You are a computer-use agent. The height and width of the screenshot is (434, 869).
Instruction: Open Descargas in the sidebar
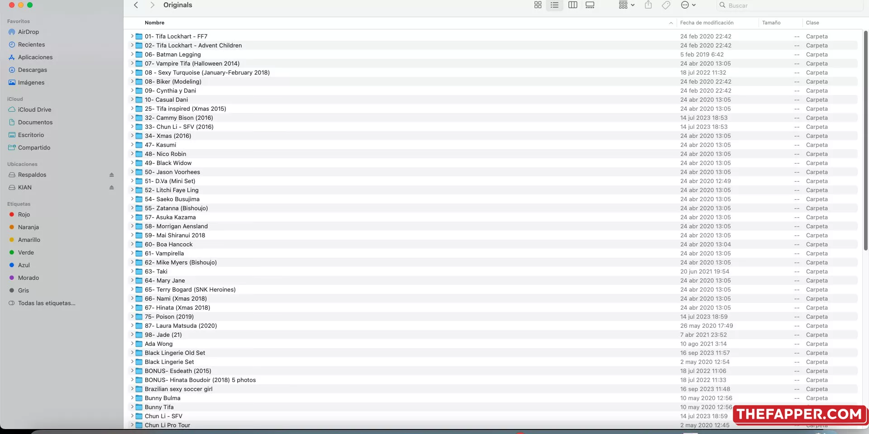coord(33,70)
